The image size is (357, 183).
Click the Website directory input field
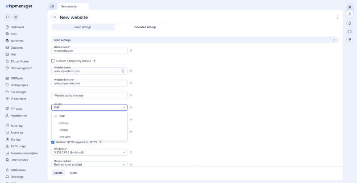(89, 83)
